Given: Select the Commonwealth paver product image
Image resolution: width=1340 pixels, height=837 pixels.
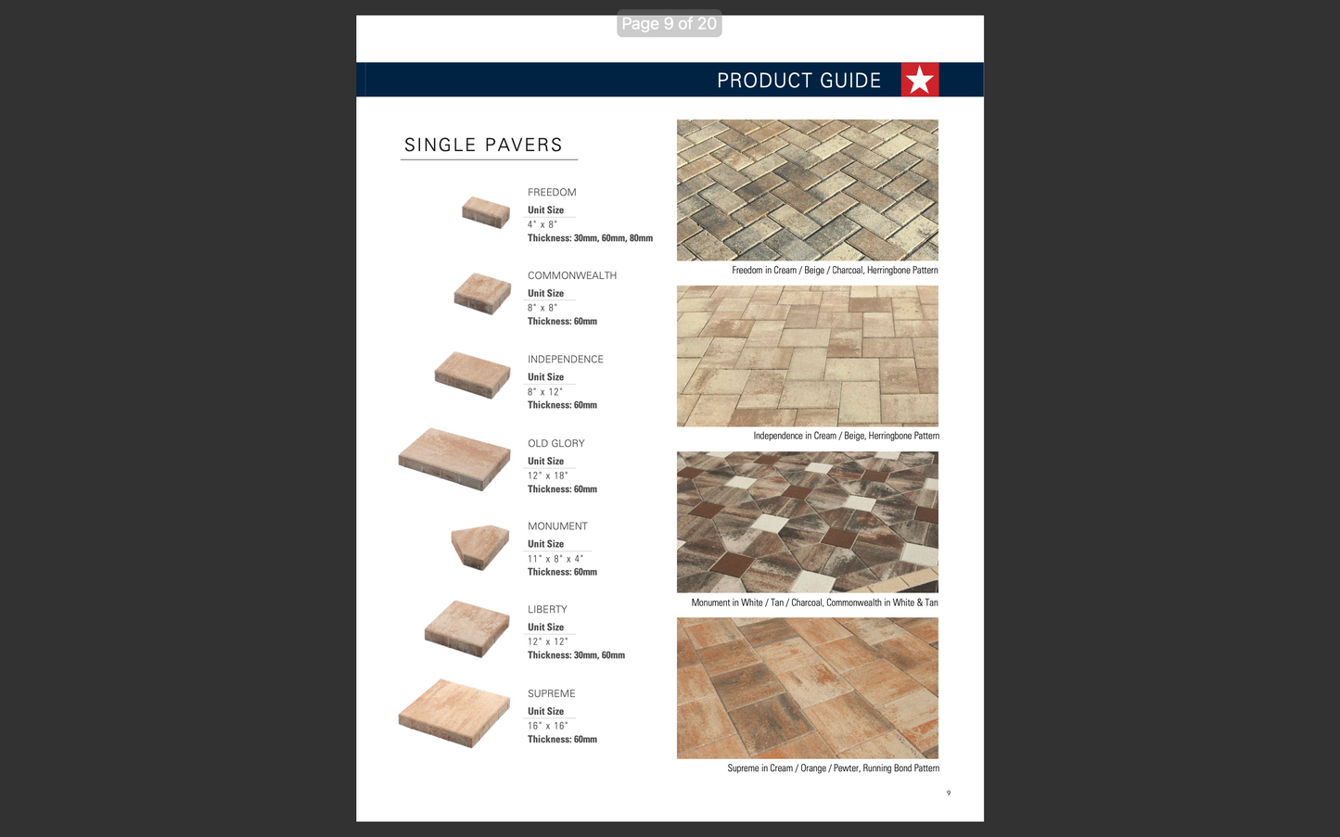Looking at the screenshot, I should coord(481,294).
